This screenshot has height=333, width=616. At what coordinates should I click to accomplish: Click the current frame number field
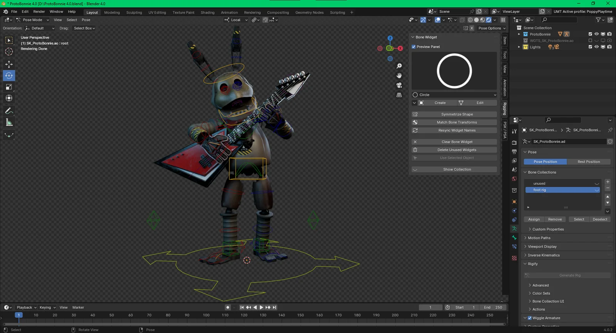point(431,308)
